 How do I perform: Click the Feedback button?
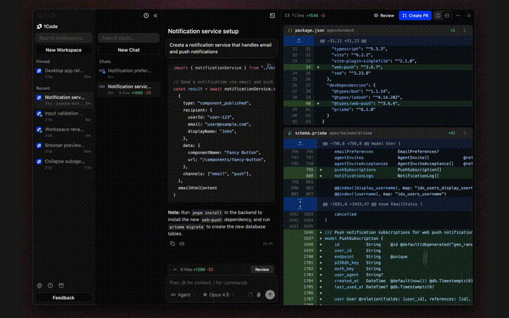[64, 298]
